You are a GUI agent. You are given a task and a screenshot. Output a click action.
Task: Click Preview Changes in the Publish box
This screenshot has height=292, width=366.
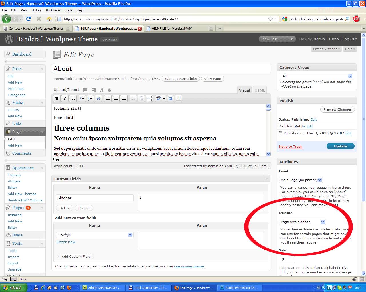pos(337,109)
